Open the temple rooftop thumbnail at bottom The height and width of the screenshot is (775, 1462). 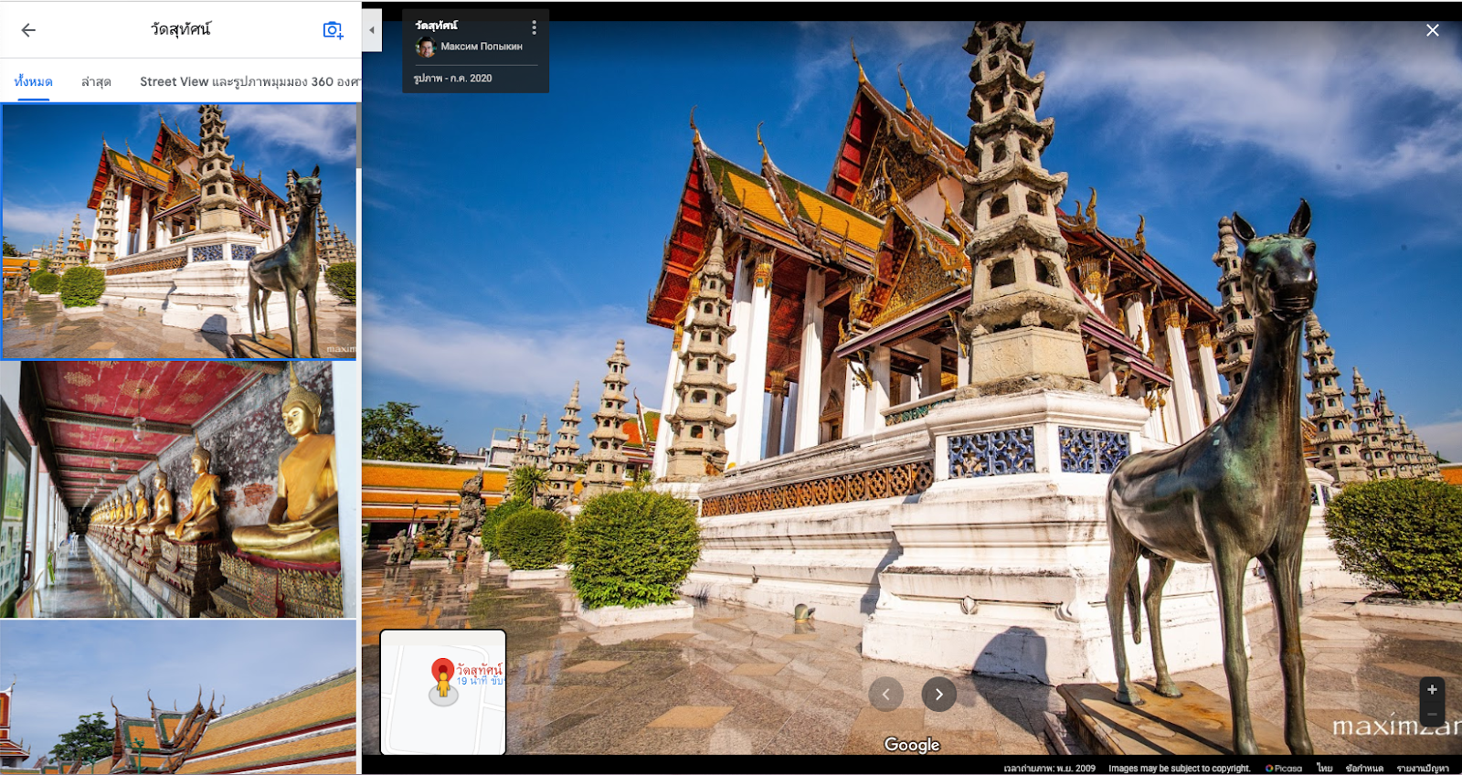[x=178, y=696]
